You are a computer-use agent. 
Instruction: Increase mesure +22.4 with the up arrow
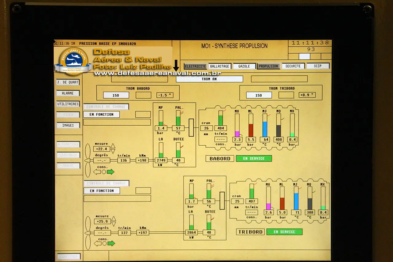(x=113, y=146)
